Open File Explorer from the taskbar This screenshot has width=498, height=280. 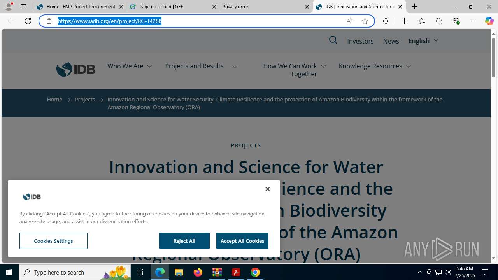click(179, 272)
